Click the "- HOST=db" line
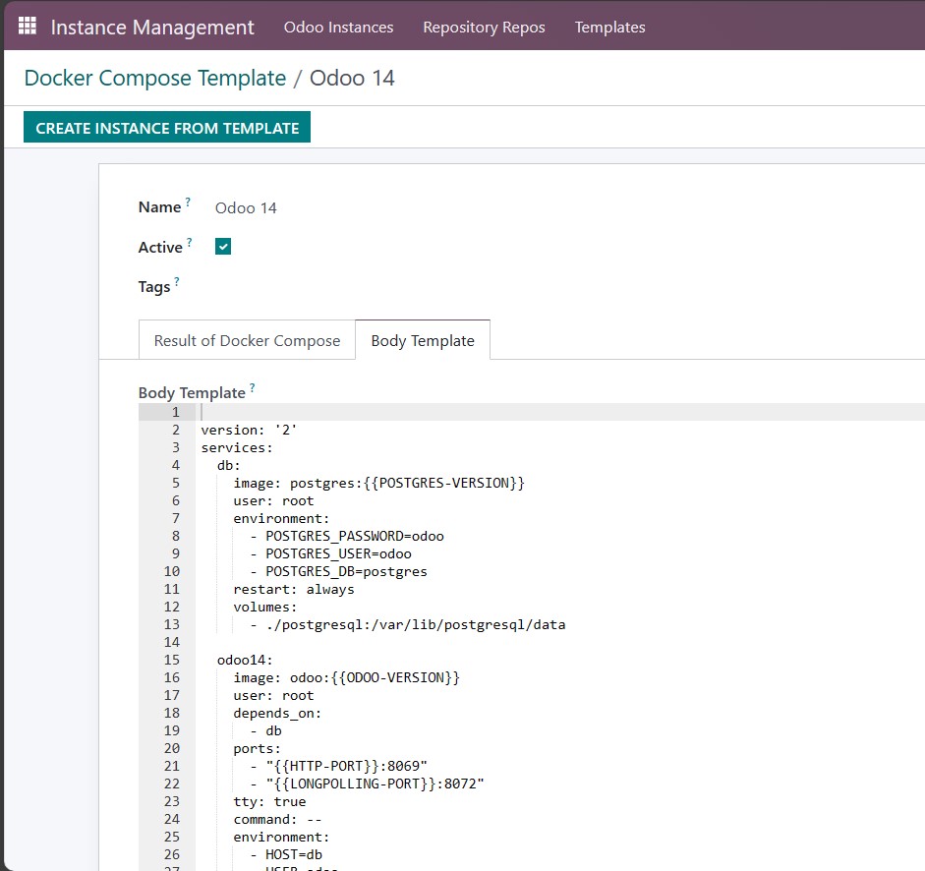 tap(286, 854)
